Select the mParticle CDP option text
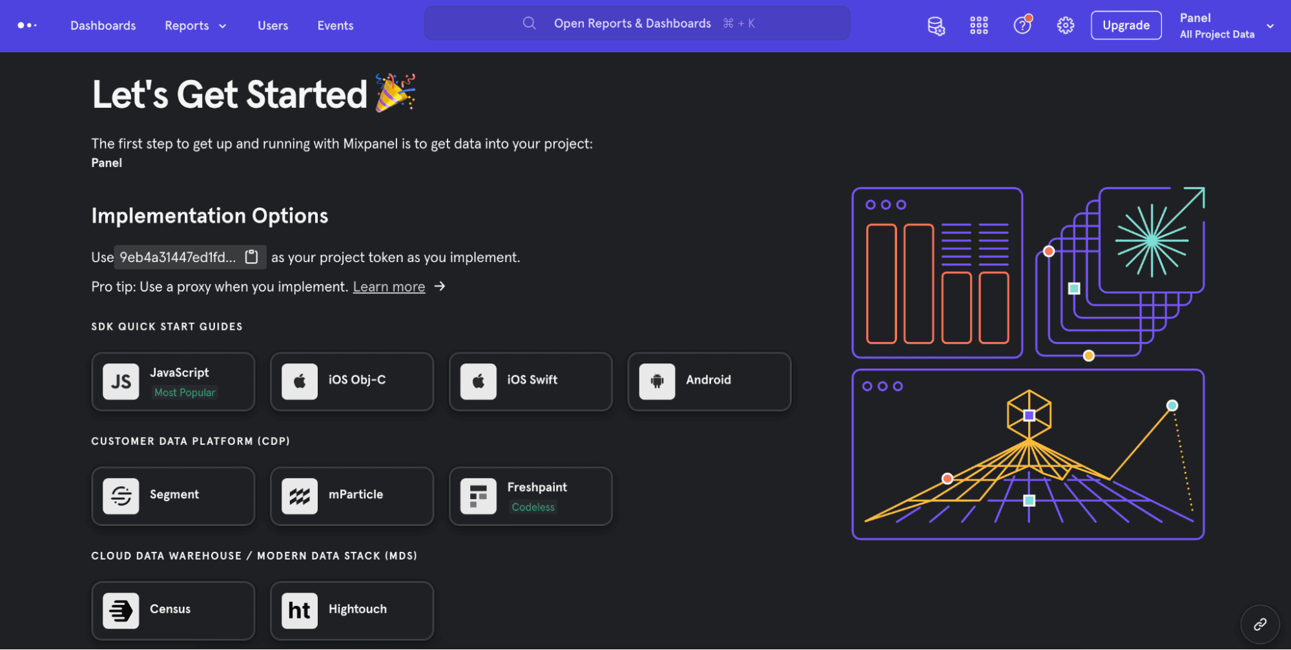This screenshot has width=1291, height=650. tap(356, 494)
